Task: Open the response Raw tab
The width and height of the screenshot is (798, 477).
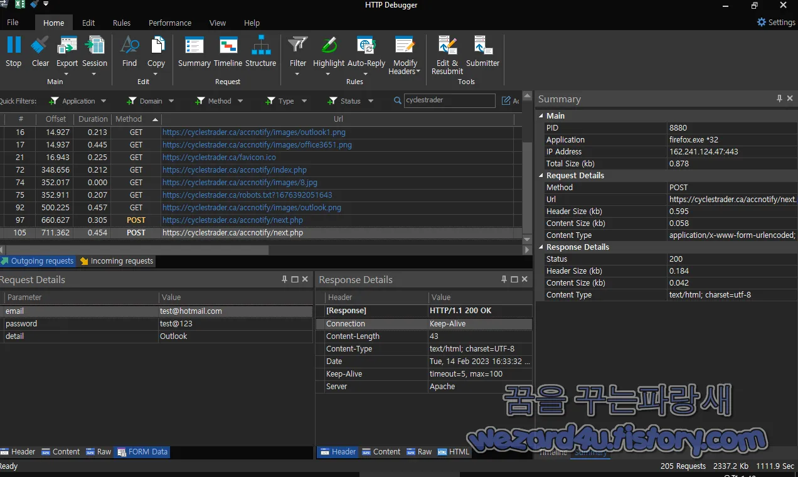Action: (x=419, y=452)
